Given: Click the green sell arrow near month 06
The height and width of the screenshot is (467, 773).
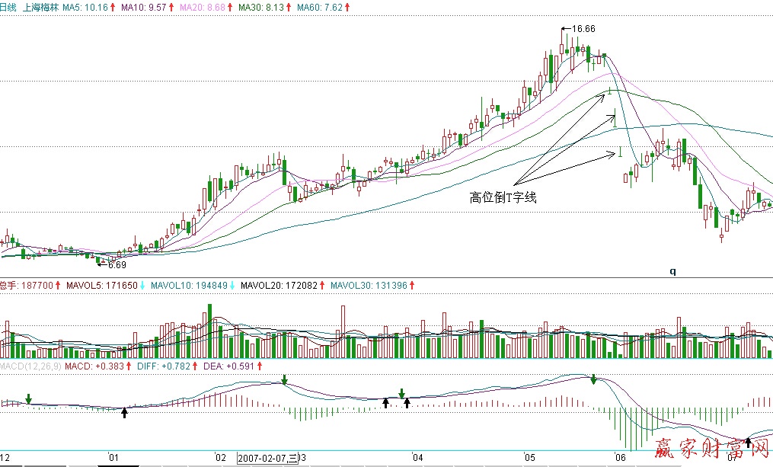Looking at the screenshot, I should tap(593, 379).
